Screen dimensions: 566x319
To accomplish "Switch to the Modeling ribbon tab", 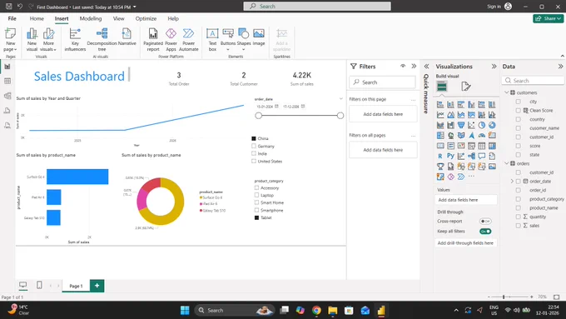I will pos(91,18).
